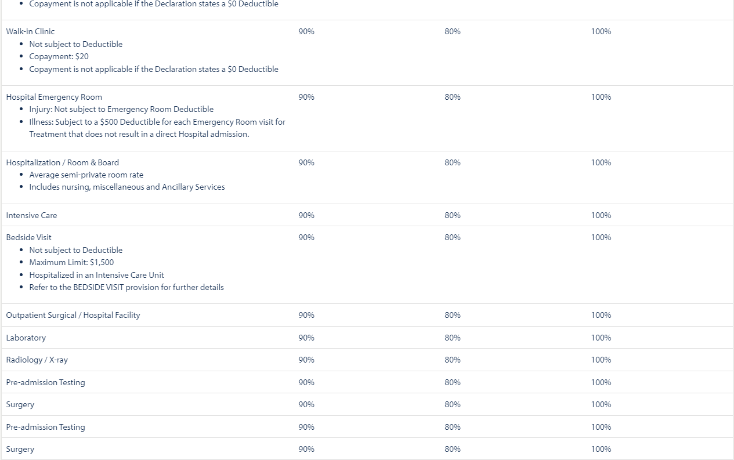
Task: Click the Average semi-private room rate bullet
Action: click(86, 175)
